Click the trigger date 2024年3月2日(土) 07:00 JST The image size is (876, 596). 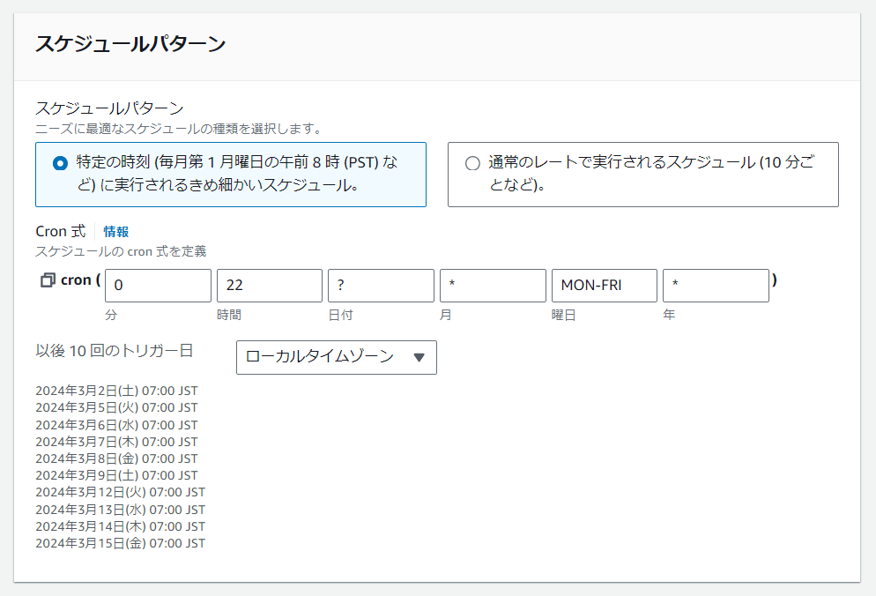116,391
